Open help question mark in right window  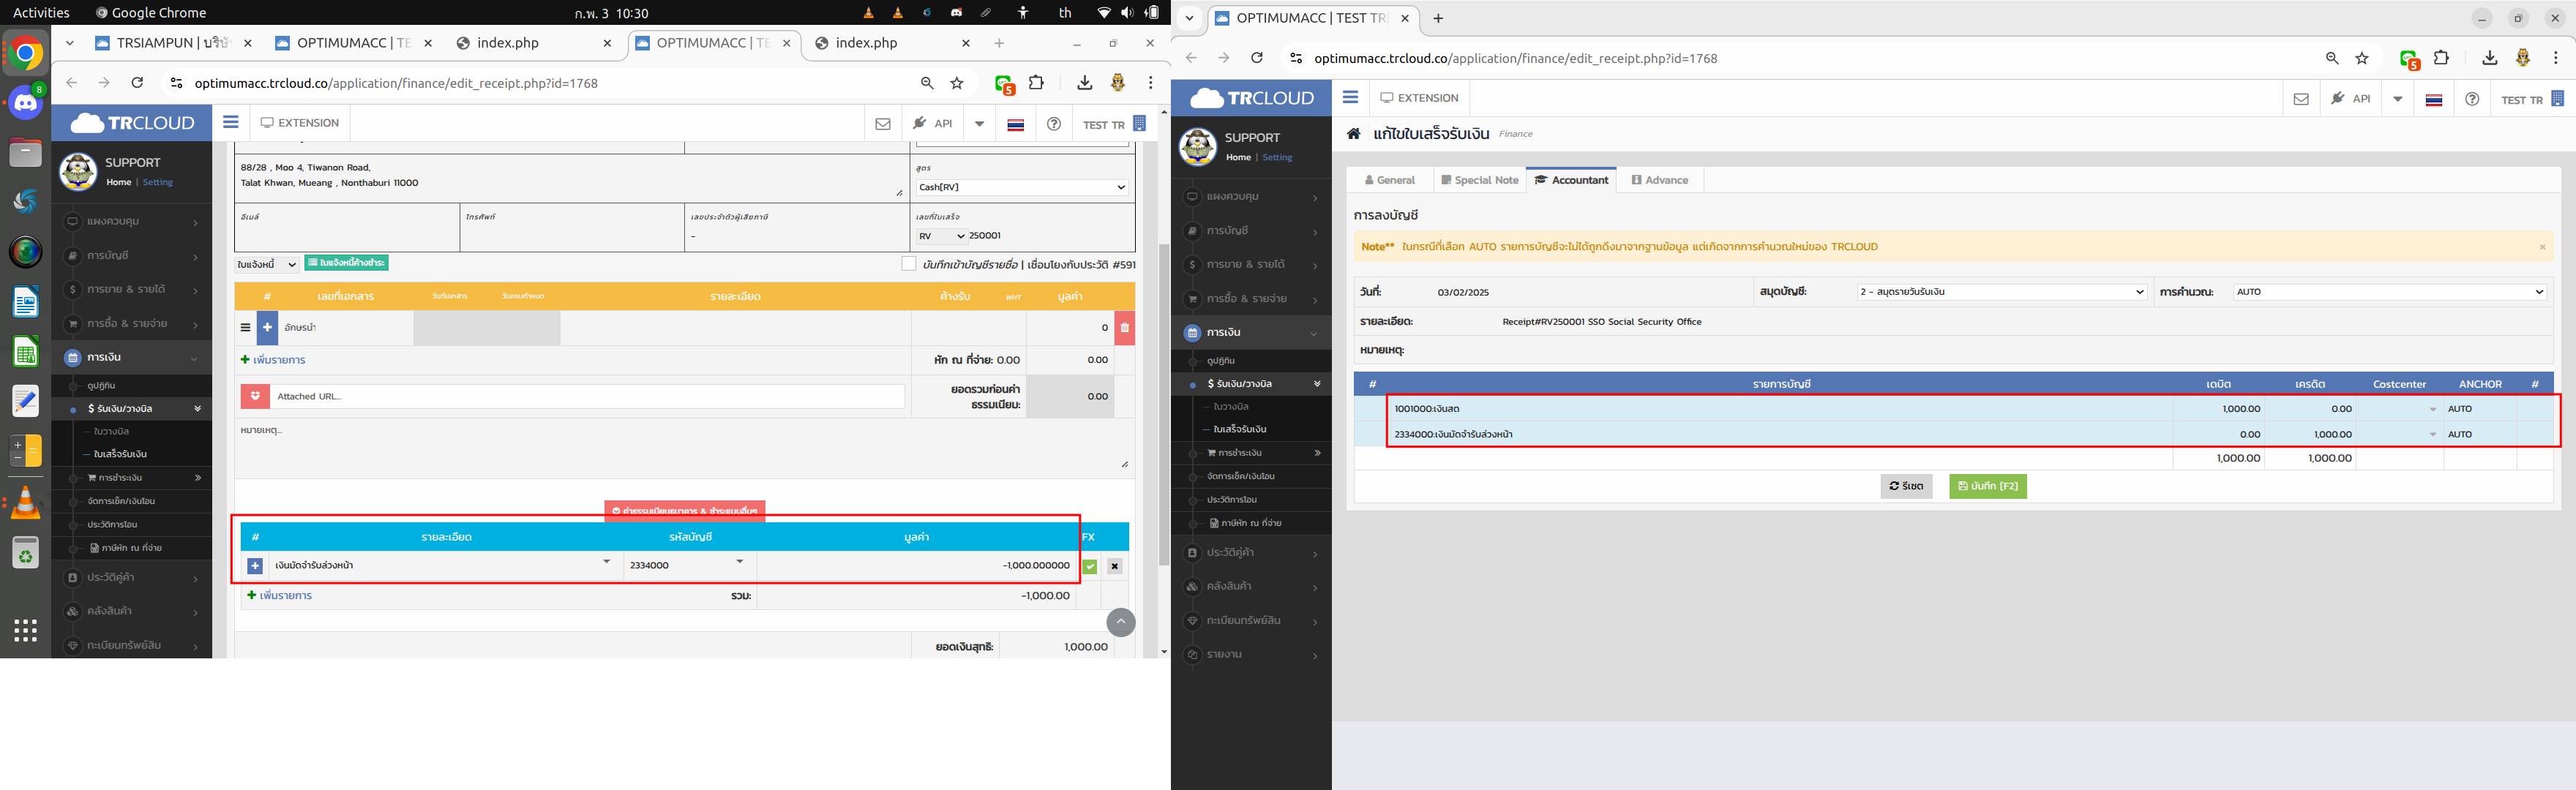pos(2472,99)
